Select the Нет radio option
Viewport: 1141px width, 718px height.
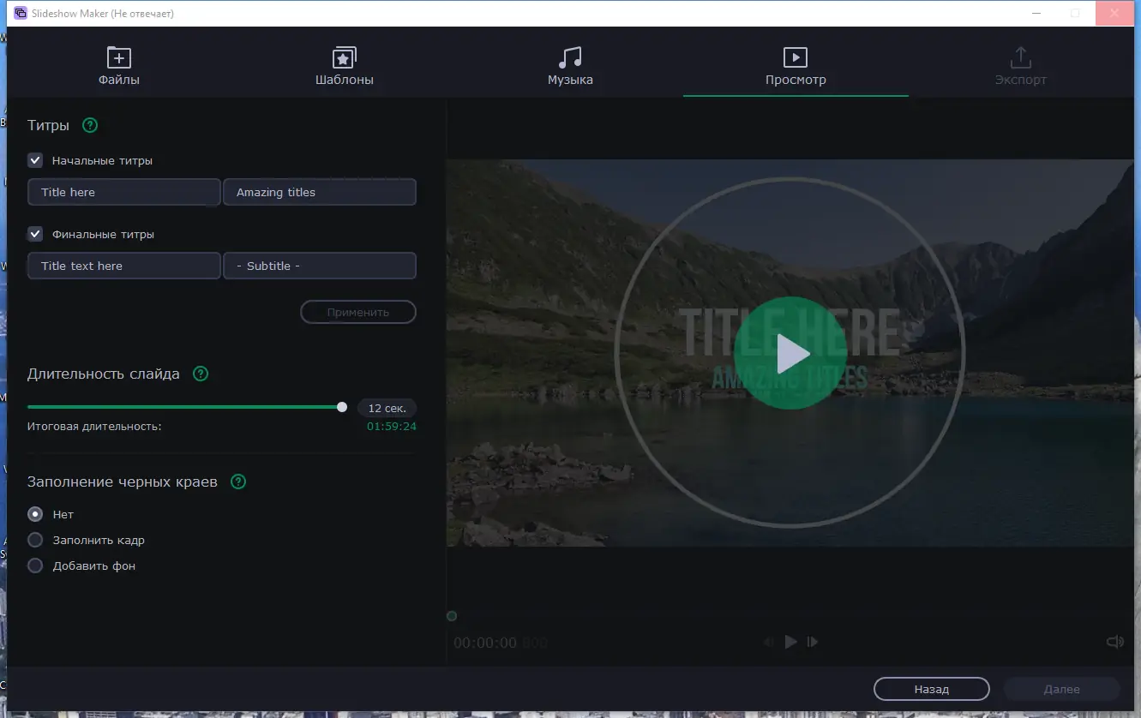35,514
